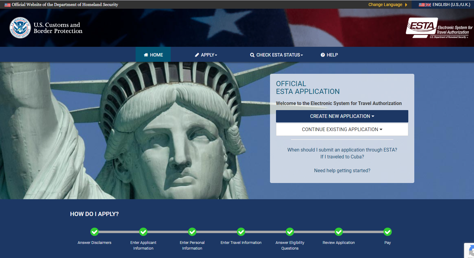
Task: Click the reCAPTCHA badge at bottom right
Action: pos(469,250)
